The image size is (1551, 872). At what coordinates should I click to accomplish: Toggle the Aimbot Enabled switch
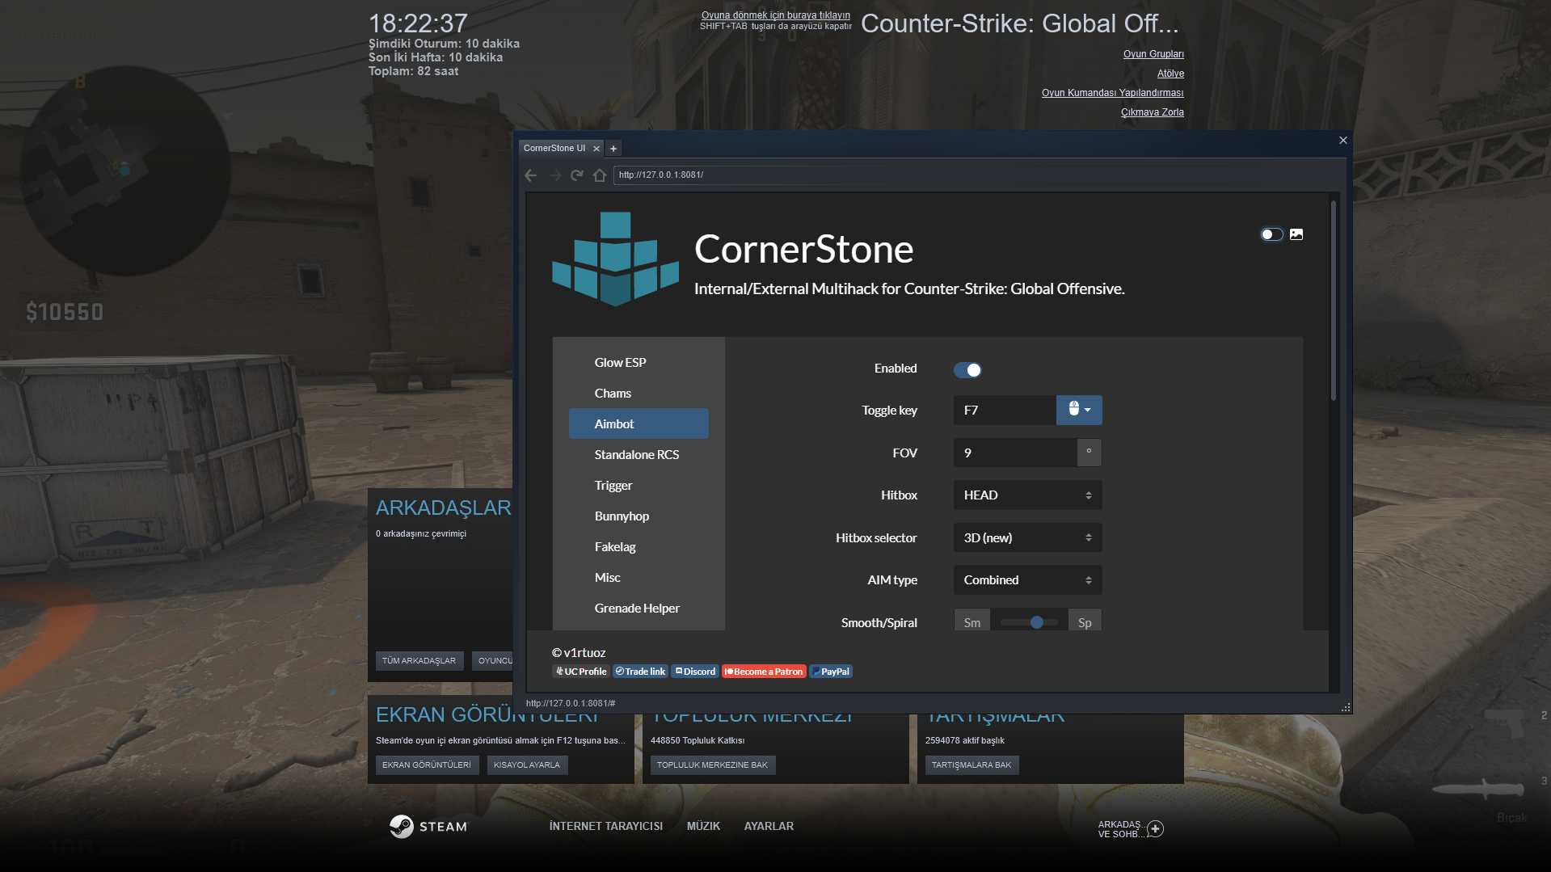(x=967, y=370)
